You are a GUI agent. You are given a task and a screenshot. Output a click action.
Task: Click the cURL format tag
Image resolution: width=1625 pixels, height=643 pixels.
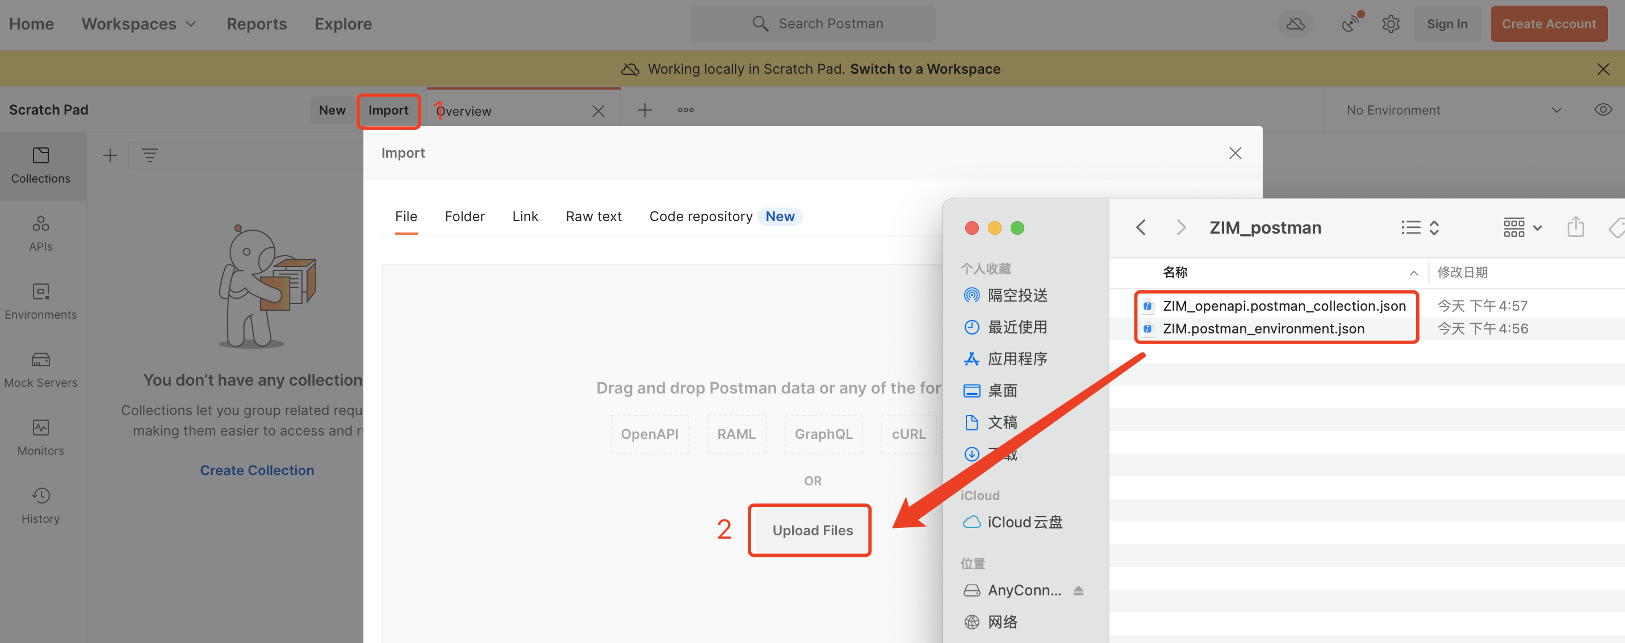908,434
